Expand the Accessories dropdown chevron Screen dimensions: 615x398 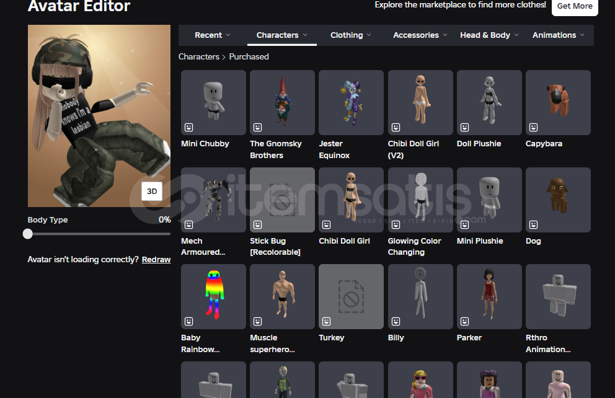[x=445, y=35]
